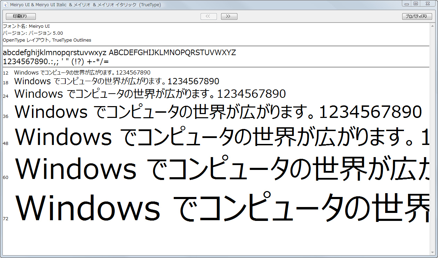Click the size 24 sample text
The image size is (438, 258).
[x=149, y=93]
